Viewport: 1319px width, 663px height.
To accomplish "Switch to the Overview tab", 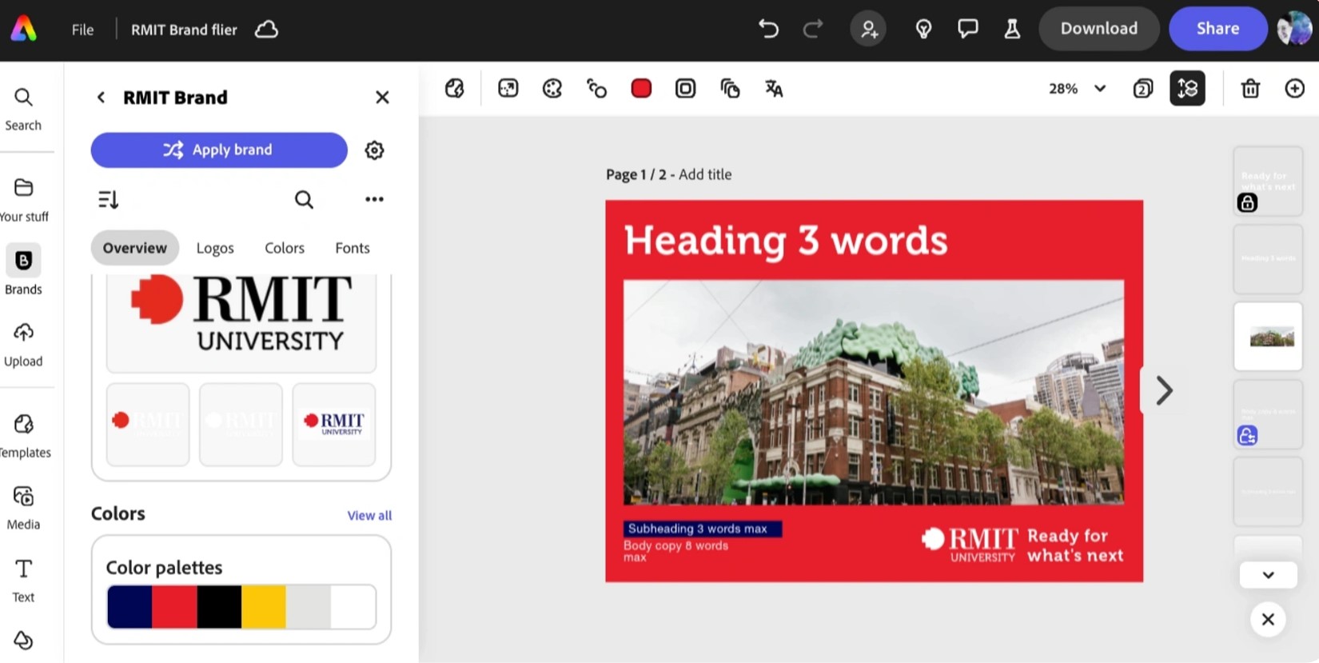I will coord(134,248).
